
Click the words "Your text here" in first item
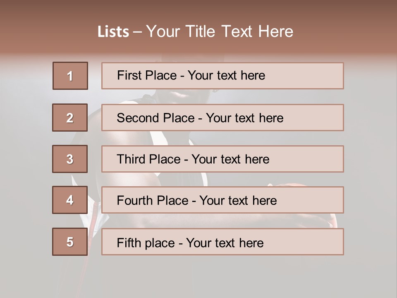[x=226, y=75]
